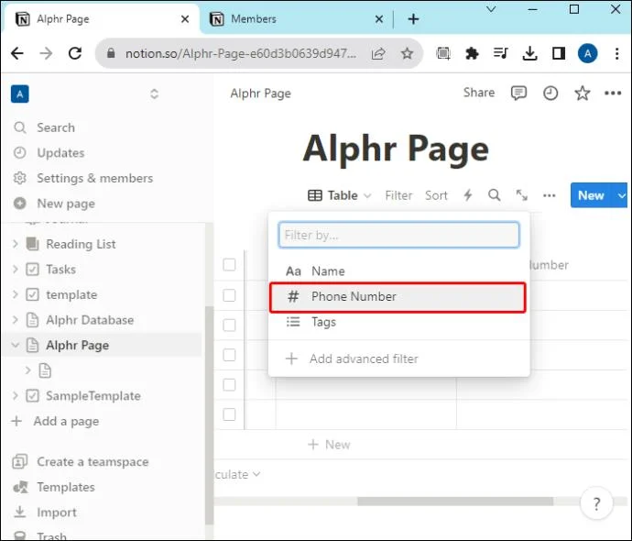Toggle browser side panel icon

point(558,53)
